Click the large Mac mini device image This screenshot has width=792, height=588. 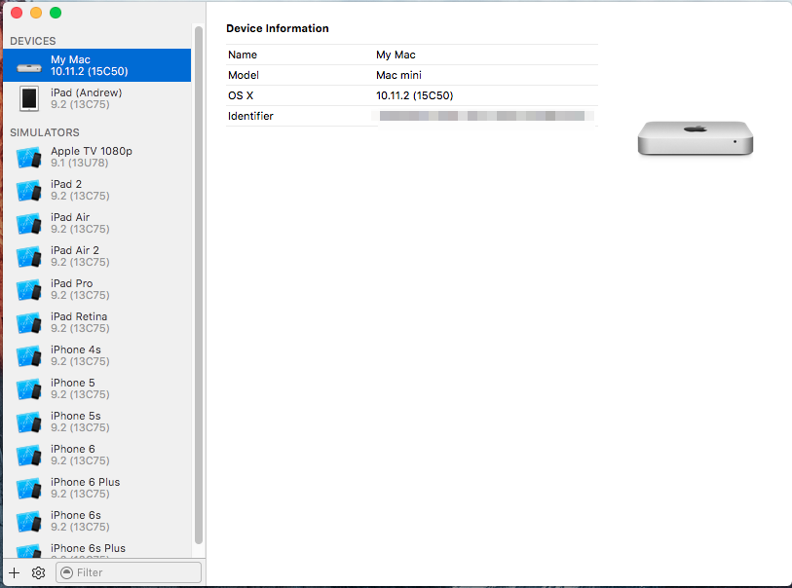pyautogui.click(x=696, y=138)
